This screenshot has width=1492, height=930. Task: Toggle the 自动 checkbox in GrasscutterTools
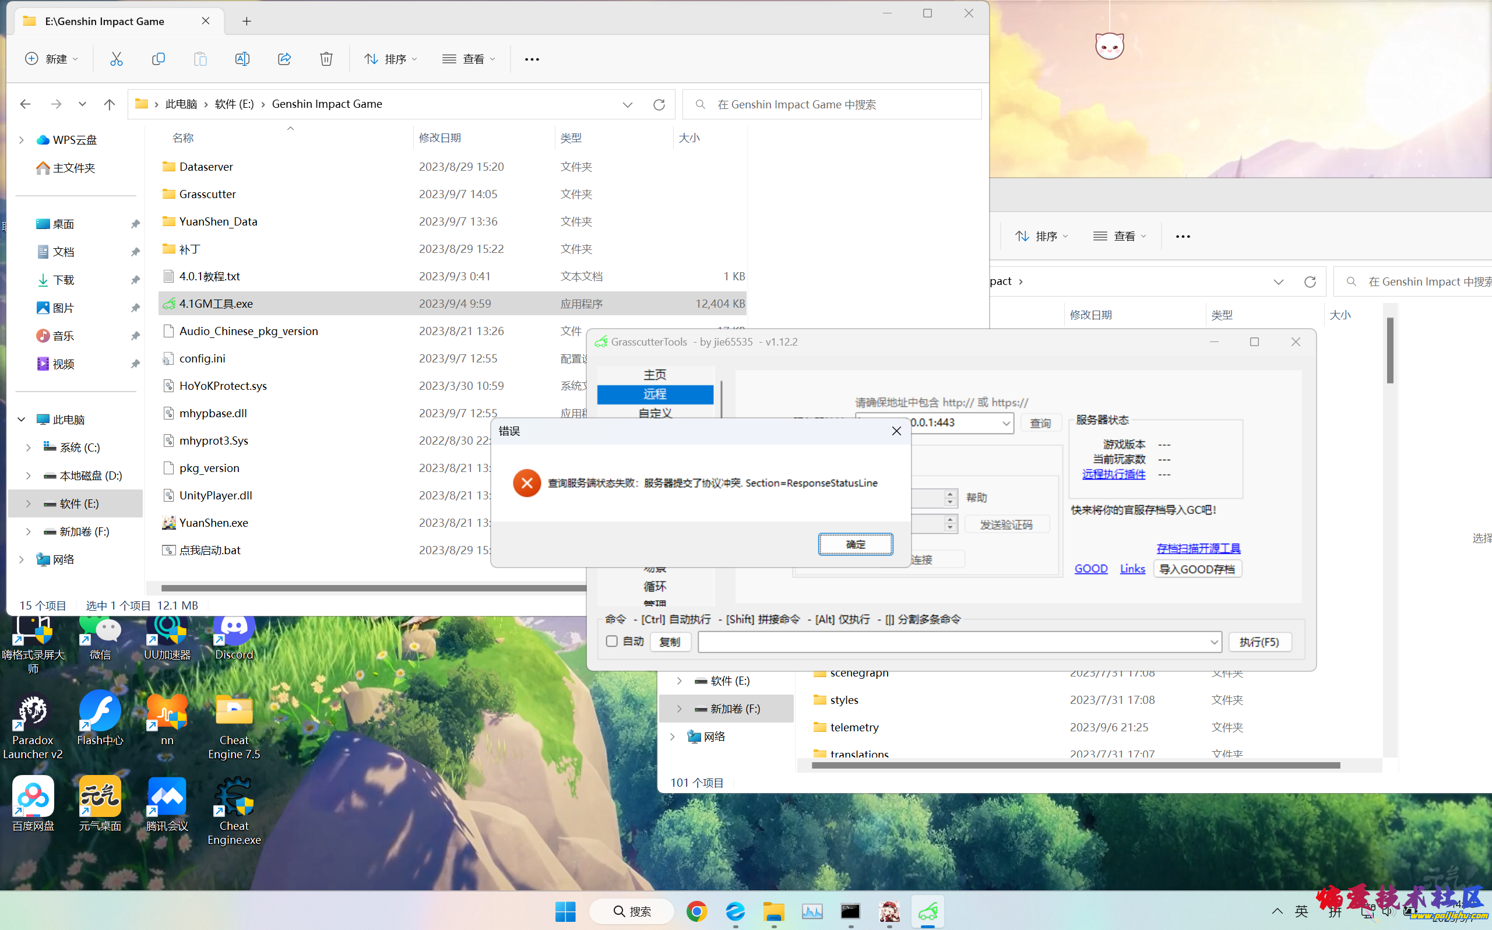tap(611, 641)
